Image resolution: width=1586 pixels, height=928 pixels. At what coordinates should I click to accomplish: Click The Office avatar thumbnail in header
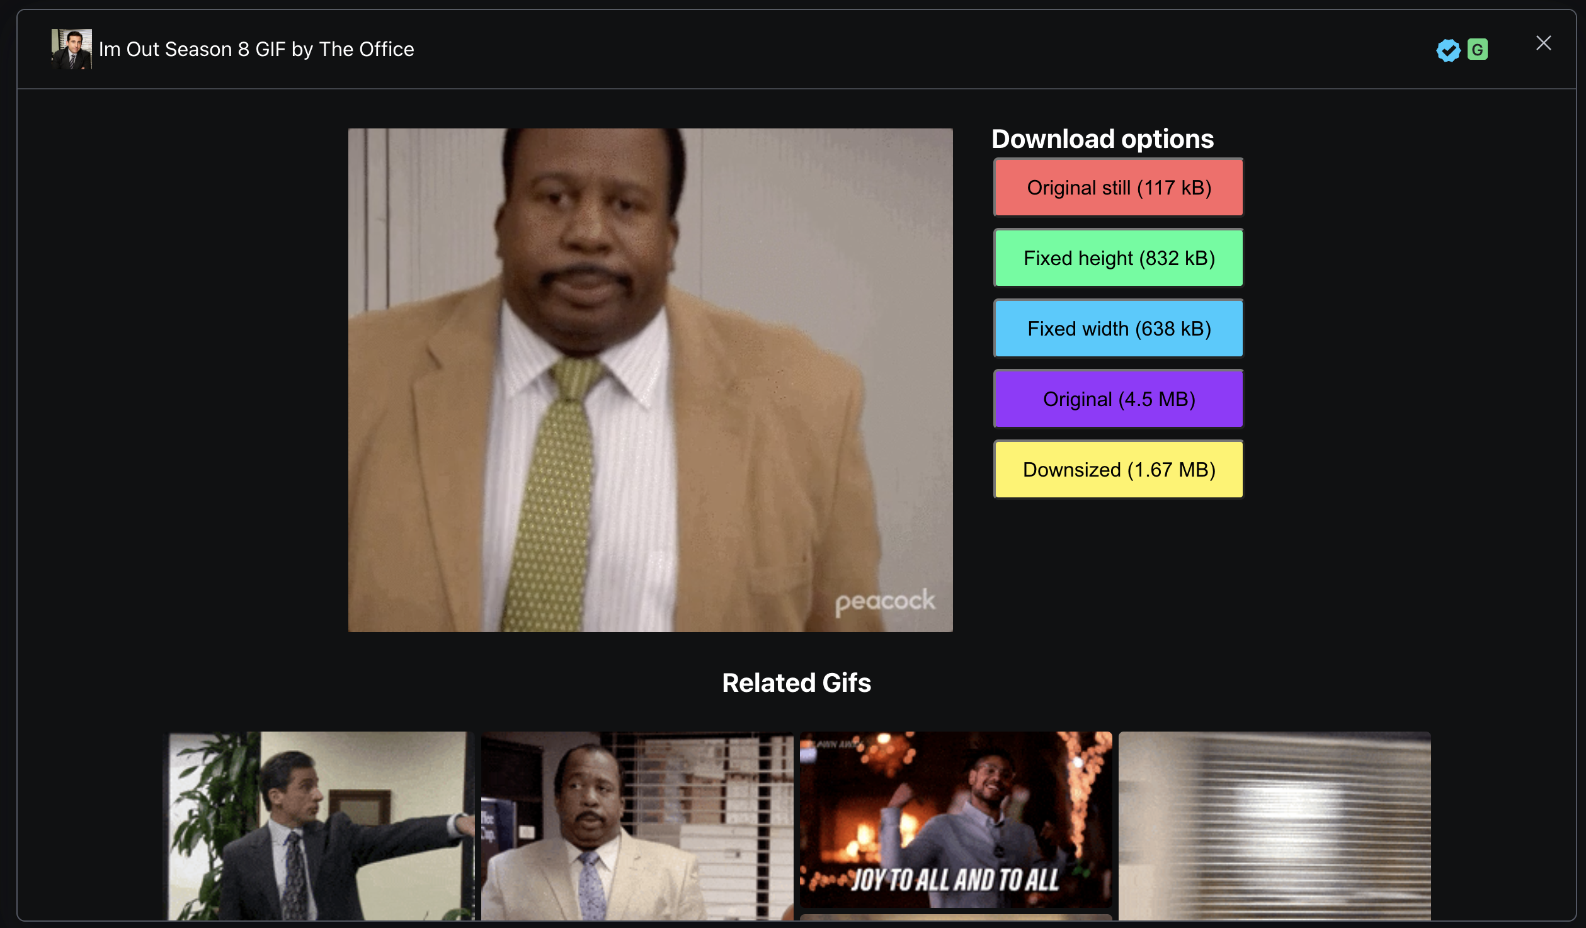click(71, 48)
